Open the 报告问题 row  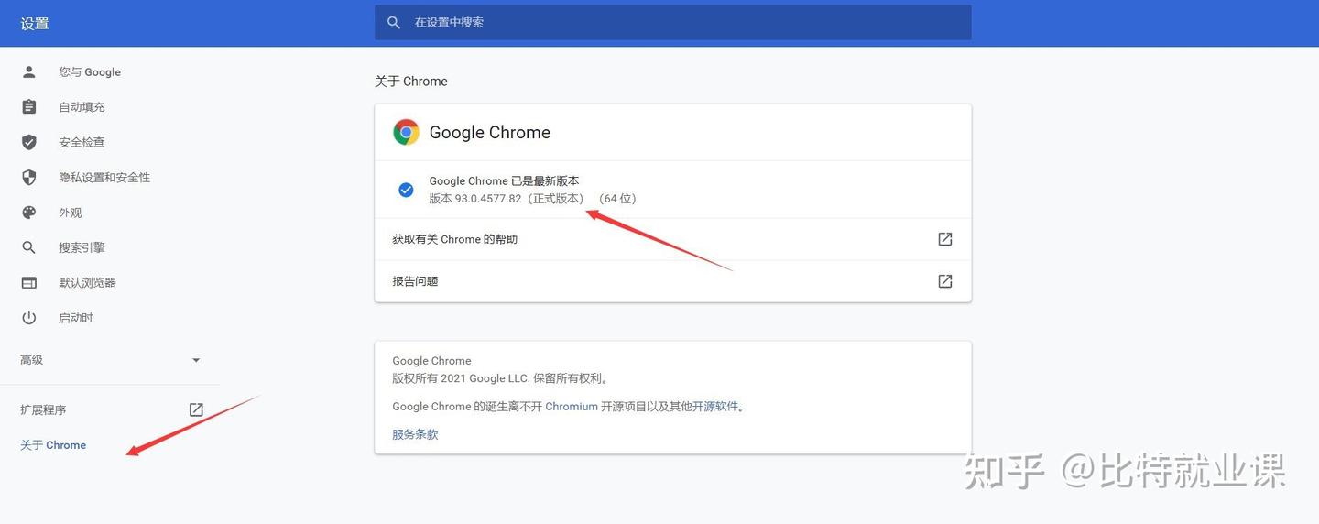[x=673, y=281]
